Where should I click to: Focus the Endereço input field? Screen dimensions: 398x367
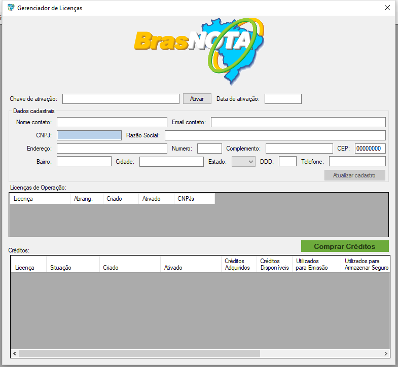pos(112,149)
